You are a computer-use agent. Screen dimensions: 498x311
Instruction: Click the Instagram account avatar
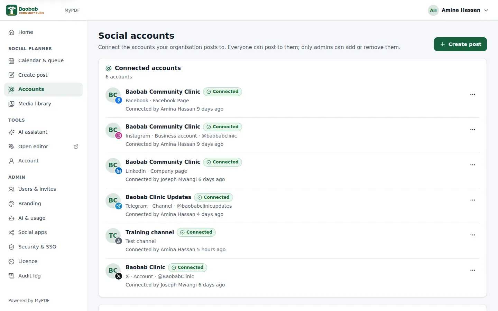(113, 130)
